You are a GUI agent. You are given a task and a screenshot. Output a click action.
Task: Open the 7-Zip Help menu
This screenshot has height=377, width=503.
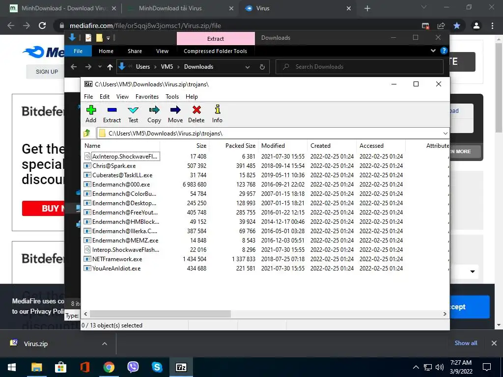pyautogui.click(x=192, y=97)
